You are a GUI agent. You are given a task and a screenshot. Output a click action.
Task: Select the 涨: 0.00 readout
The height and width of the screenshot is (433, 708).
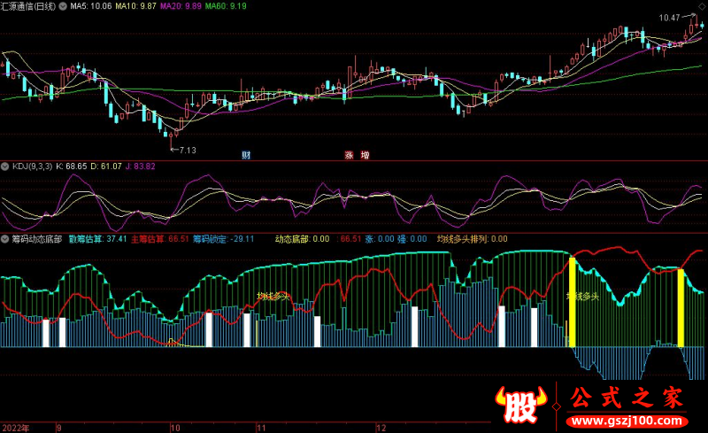tap(380, 239)
